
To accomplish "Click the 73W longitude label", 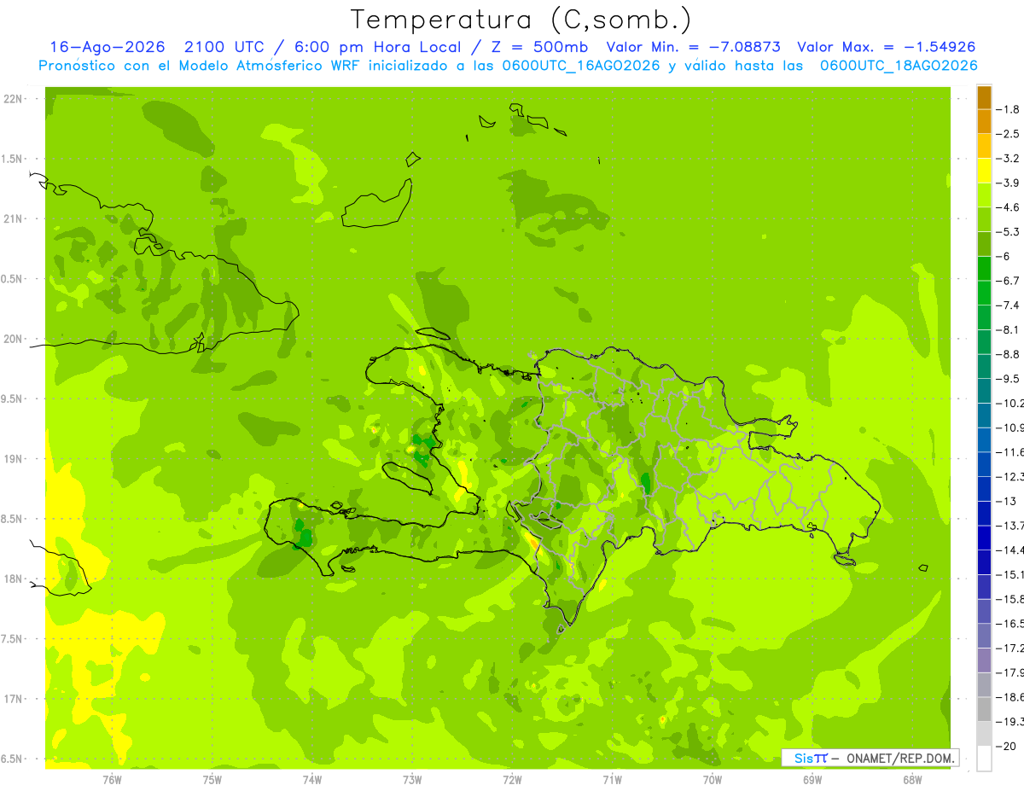I will (412, 780).
